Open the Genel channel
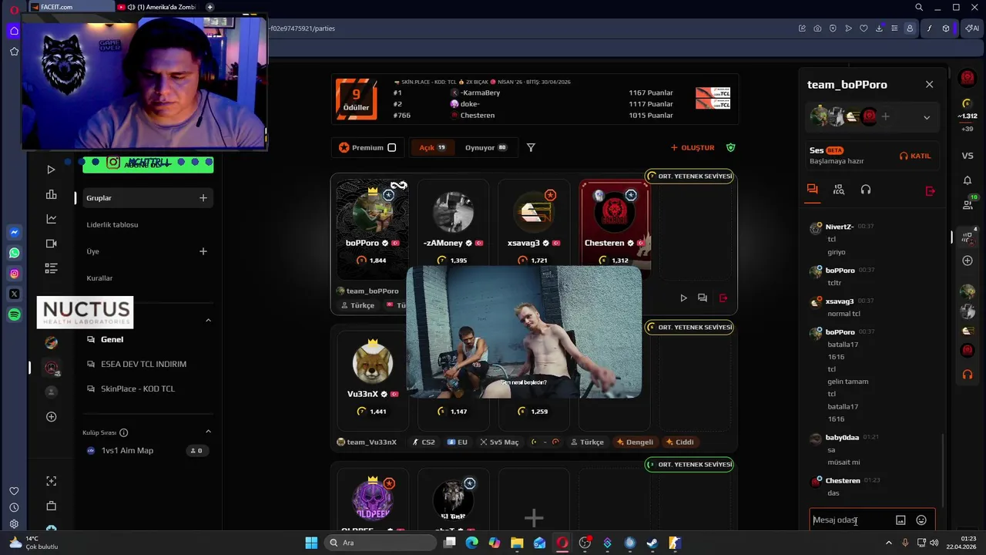 (112, 340)
